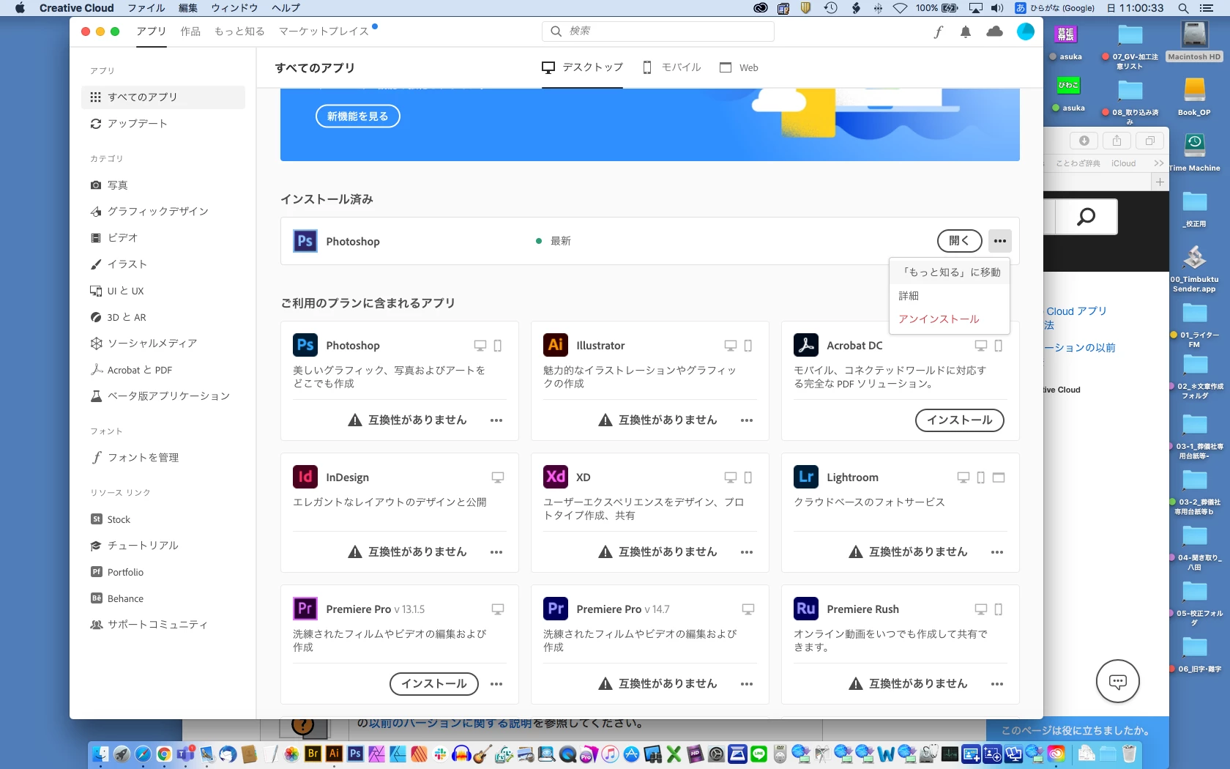Select アップデート in sidebar
Screen dimensions: 1230x769
click(x=163, y=123)
